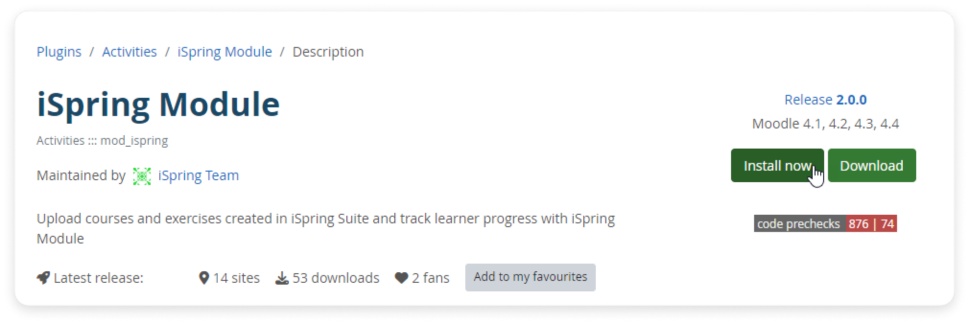Click the download tray icon
The height and width of the screenshot is (324, 969).
282,278
